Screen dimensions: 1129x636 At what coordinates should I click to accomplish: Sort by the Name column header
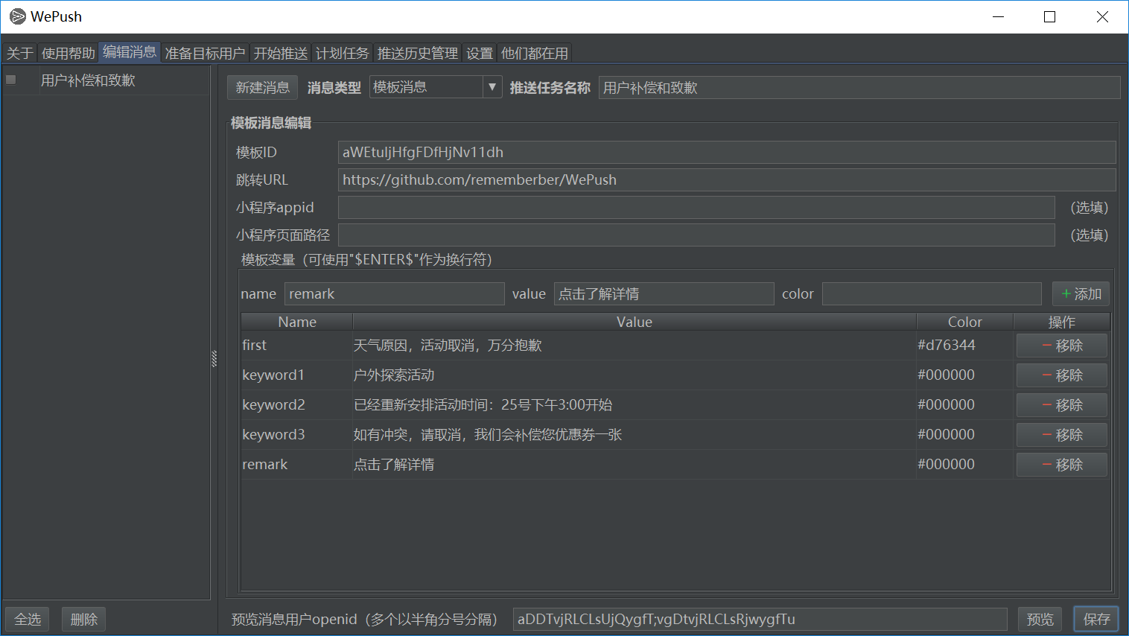click(x=297, y=322)
